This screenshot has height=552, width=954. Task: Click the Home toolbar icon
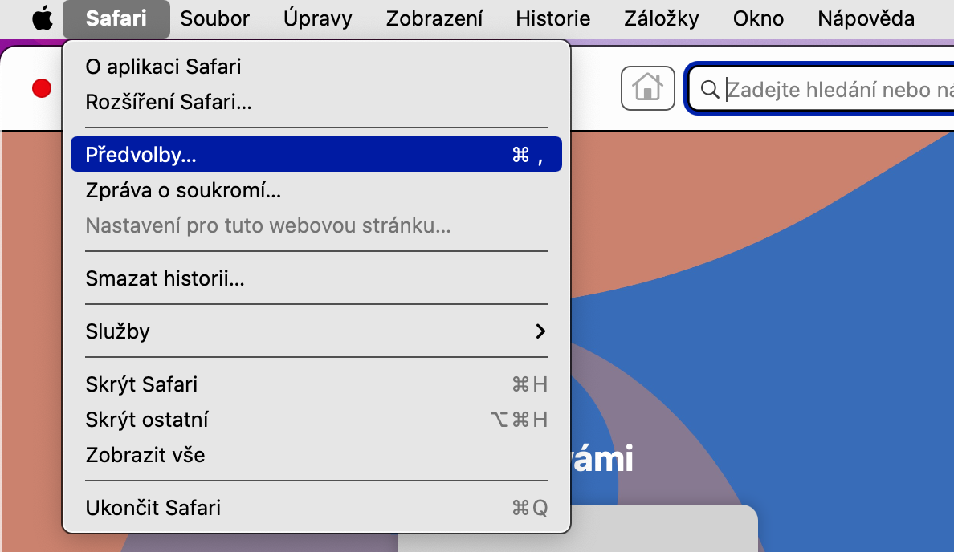pyautogui.click(x=647, y=88)
